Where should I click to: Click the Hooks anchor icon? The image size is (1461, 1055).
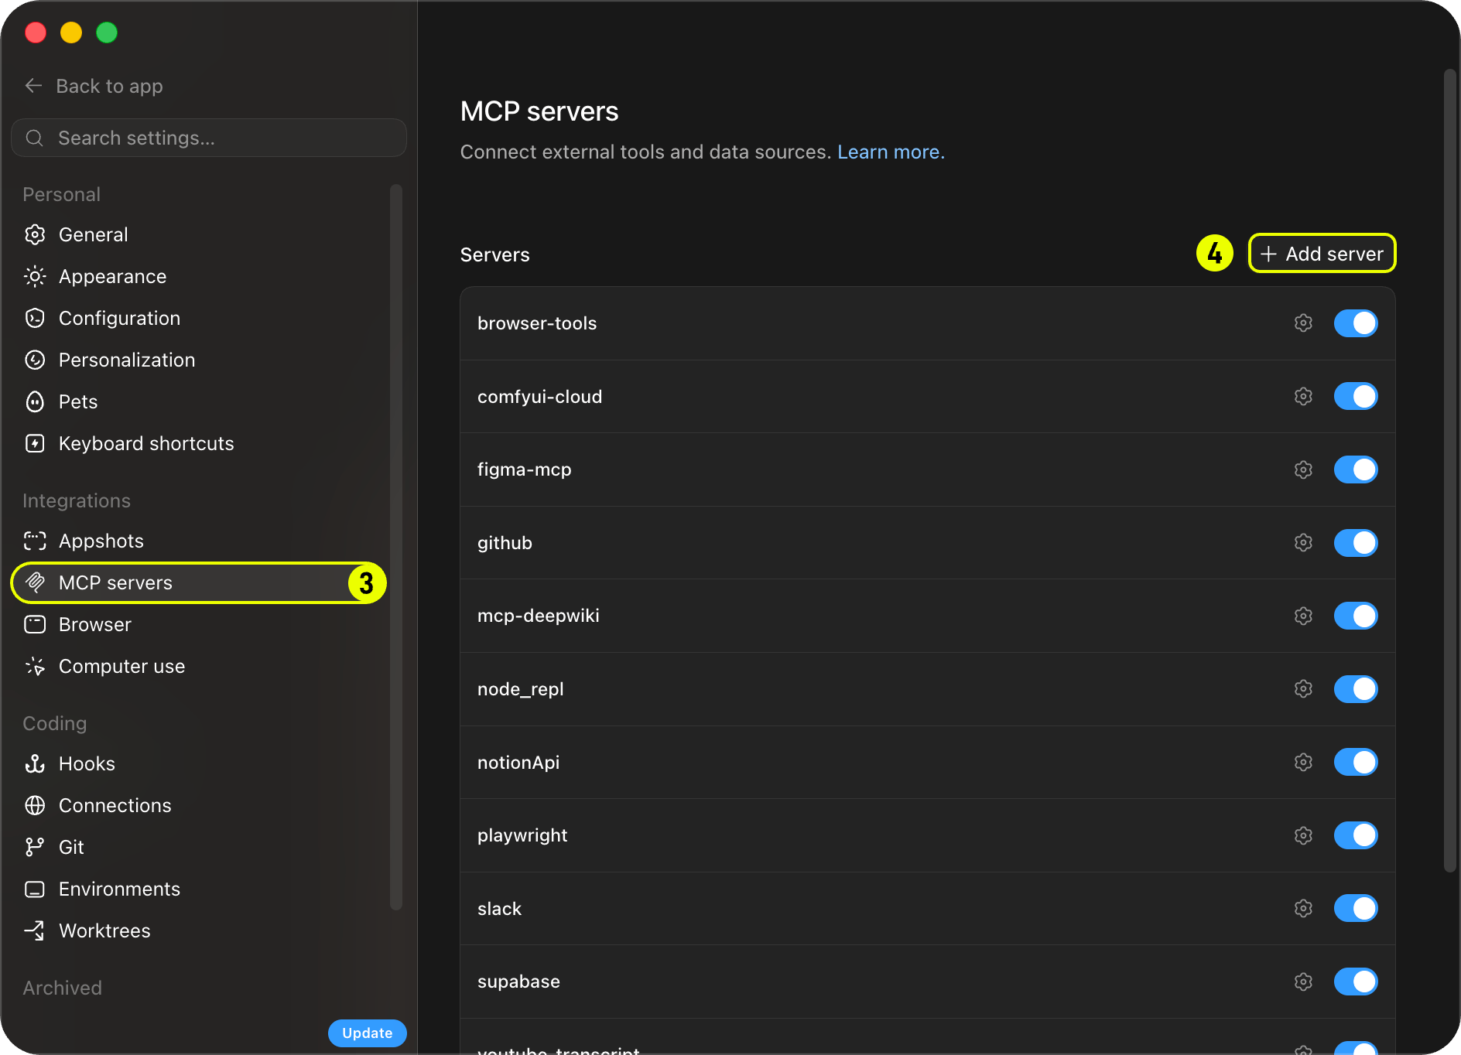tap(35, 763)
